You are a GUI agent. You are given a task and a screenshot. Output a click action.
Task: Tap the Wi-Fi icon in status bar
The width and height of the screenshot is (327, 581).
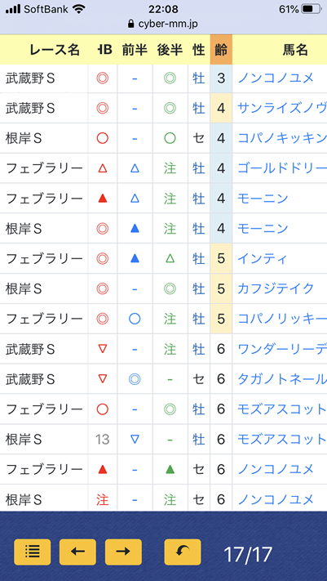tap(79, 9)
